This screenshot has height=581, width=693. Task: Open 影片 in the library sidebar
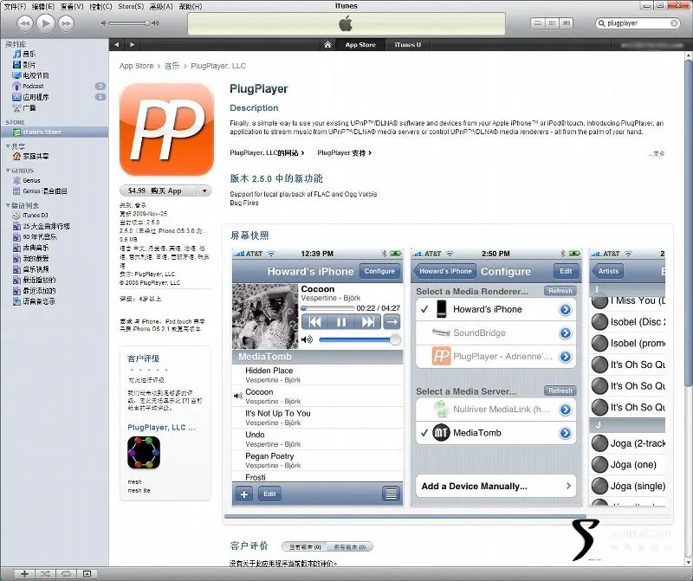click(x=29, y=64)
